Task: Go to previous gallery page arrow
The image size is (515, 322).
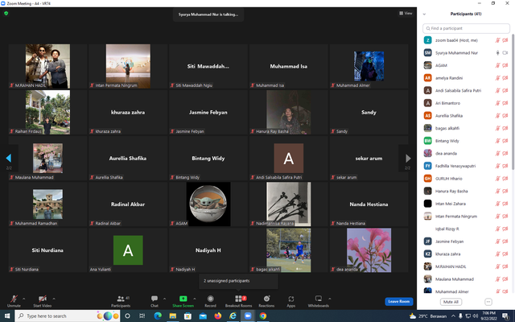Action: click(9, 158)
